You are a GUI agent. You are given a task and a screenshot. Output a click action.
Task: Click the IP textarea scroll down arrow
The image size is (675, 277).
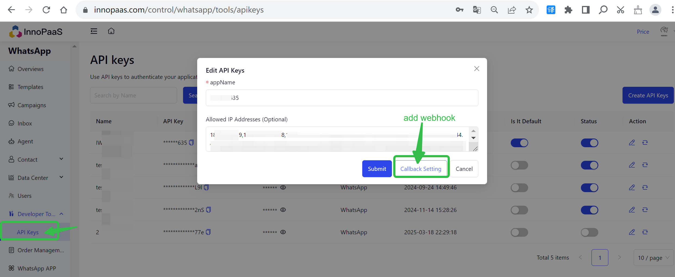tap(473, 138)
